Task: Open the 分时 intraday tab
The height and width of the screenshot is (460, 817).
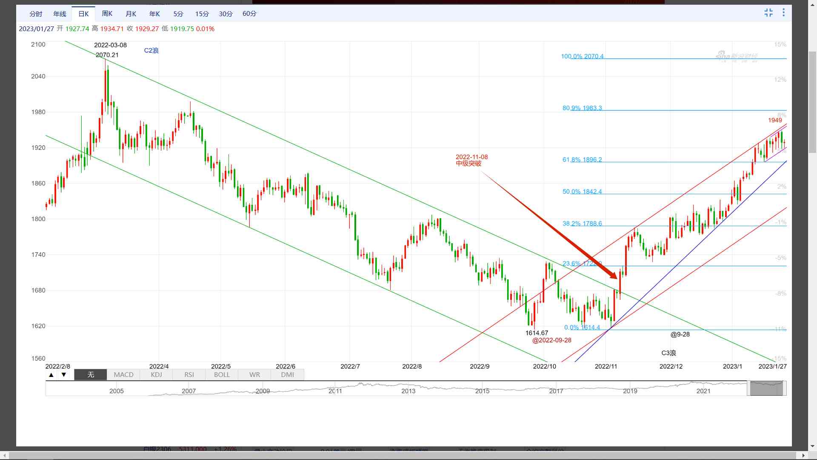Action: (36, 14)
